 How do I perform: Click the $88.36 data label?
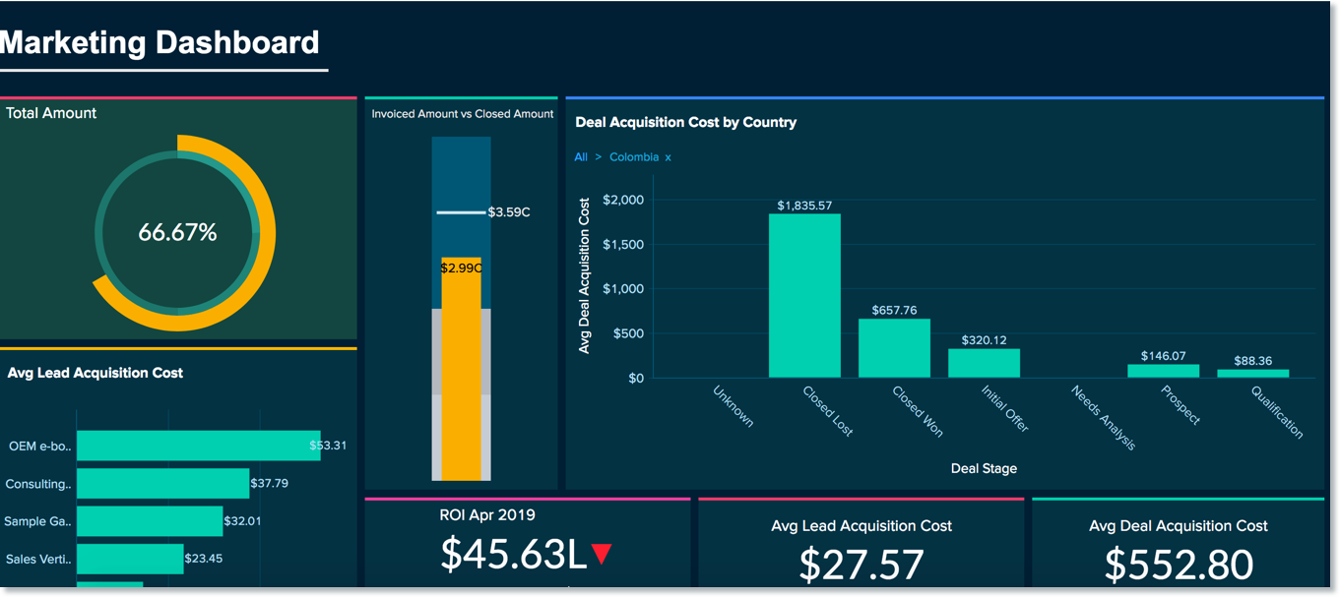coord(1253,361)
